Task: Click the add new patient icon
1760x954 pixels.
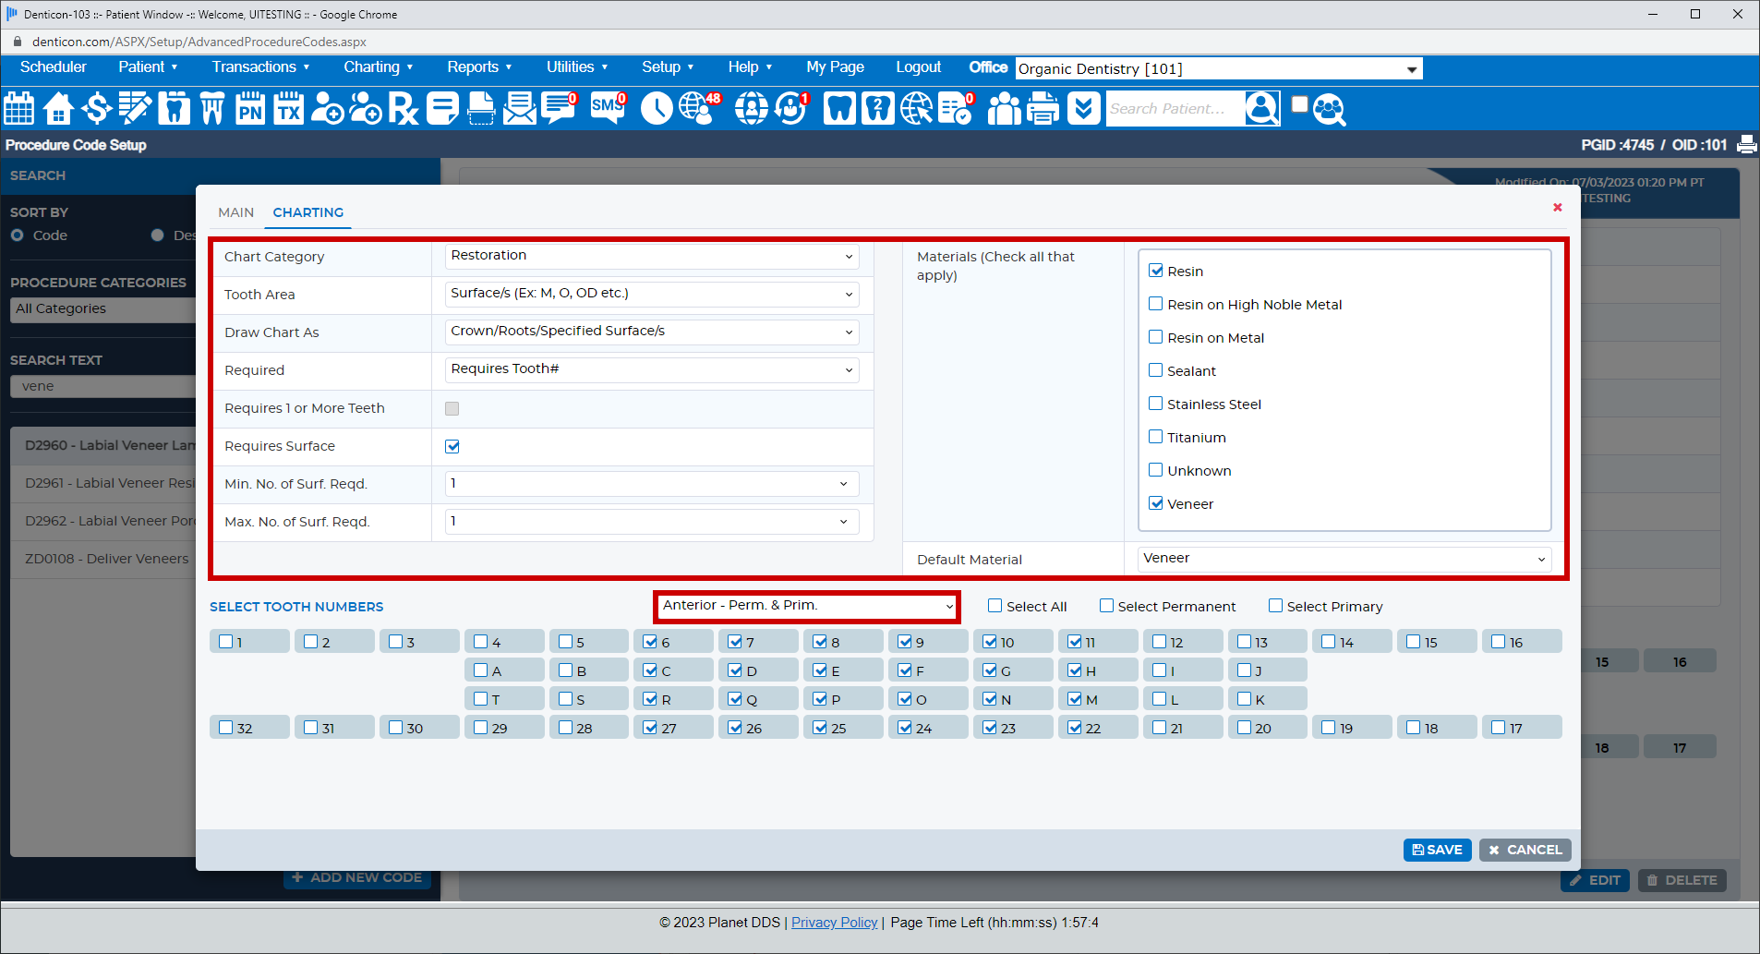Action: (x=327, y=108)
